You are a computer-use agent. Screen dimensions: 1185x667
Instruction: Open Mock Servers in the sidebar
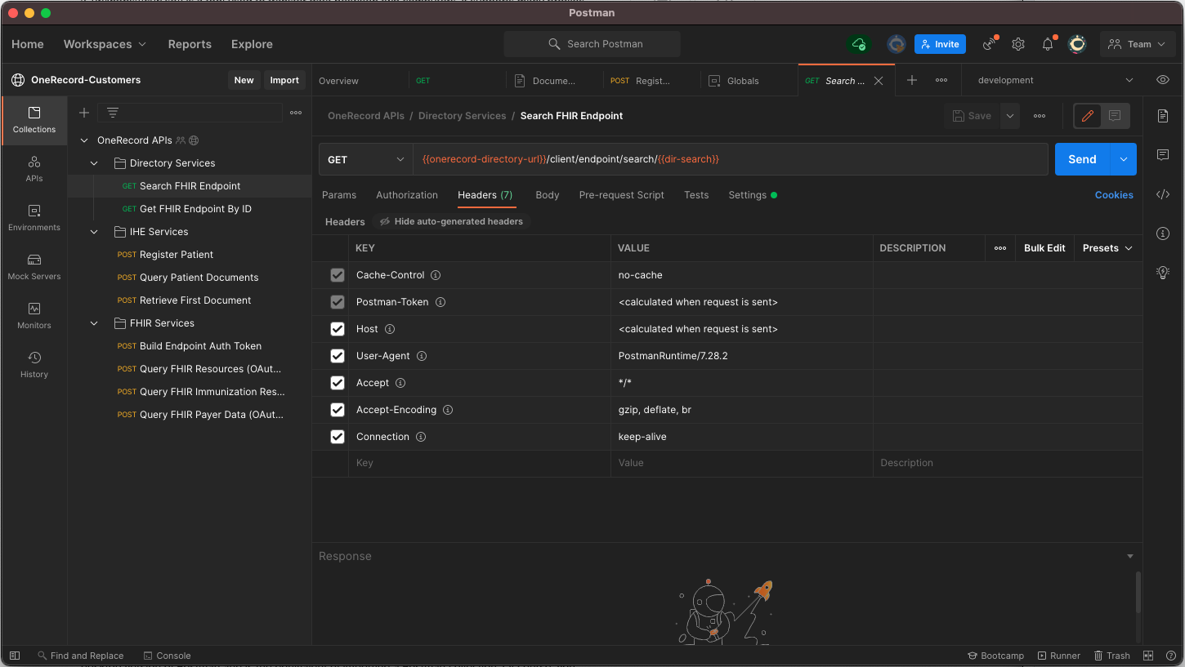pyautogui.click(x=34, y=267)
